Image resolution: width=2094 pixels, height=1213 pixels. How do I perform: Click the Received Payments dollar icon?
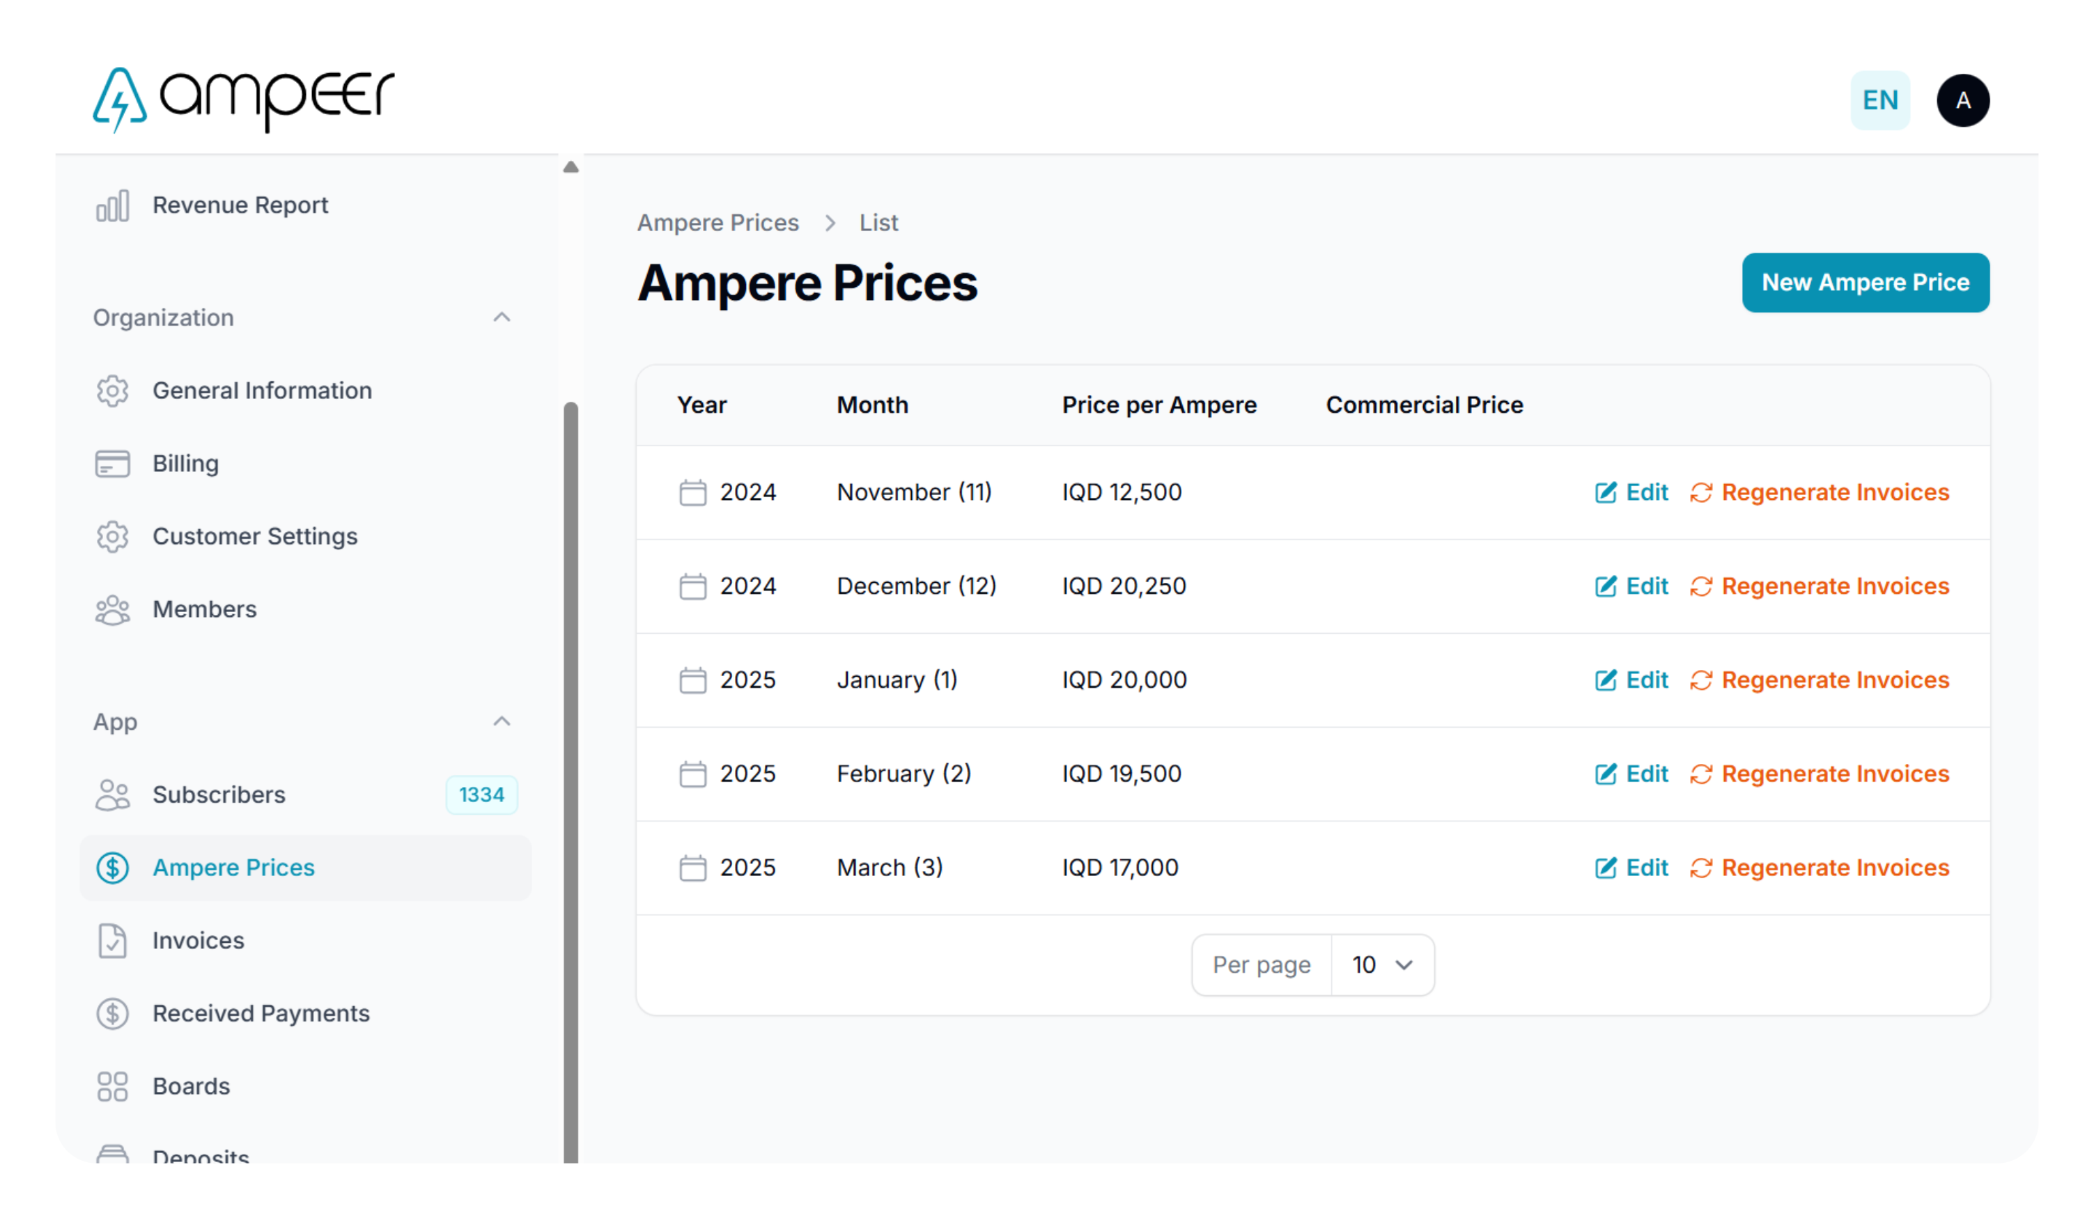[112, 1014]
